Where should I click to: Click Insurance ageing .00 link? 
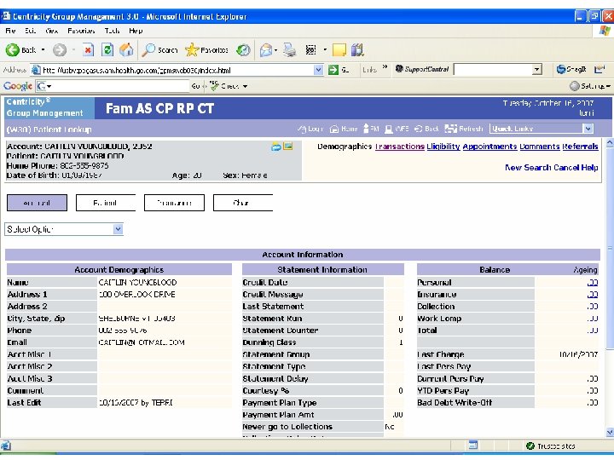(593, 294)
